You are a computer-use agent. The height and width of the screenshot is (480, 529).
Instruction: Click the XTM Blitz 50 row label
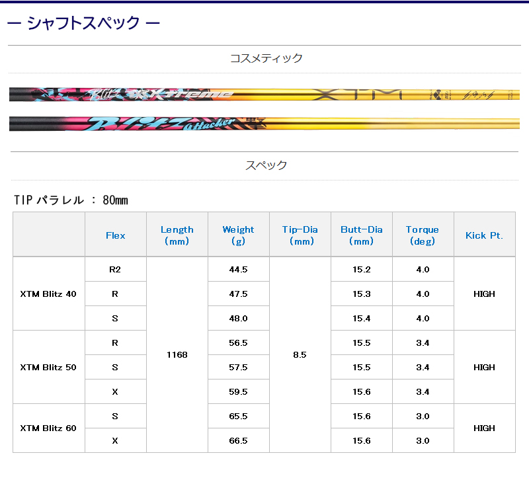tap(48, 367)
